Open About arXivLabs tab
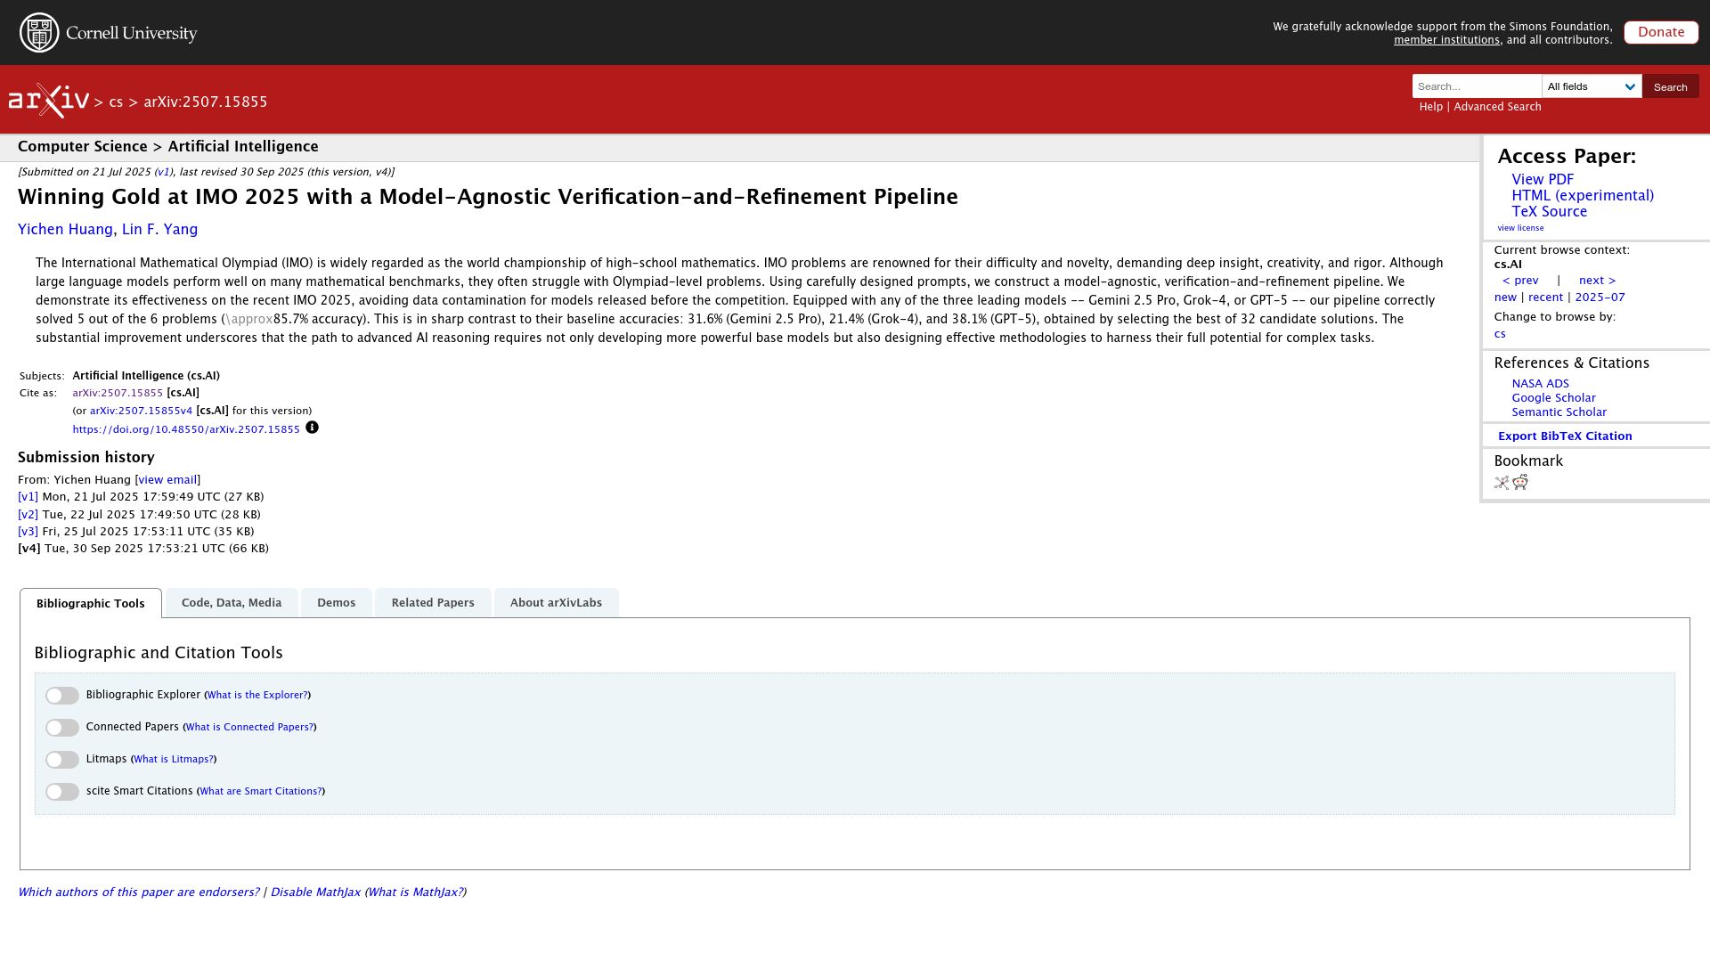1710x962 pixels. (556, 603)
